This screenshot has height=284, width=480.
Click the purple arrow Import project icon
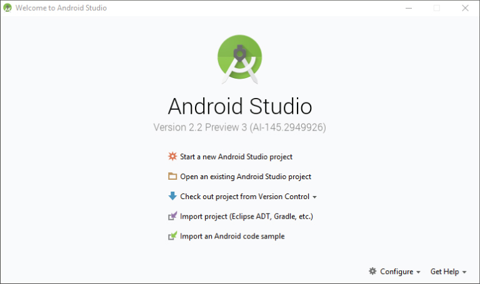tap(172, 216)
